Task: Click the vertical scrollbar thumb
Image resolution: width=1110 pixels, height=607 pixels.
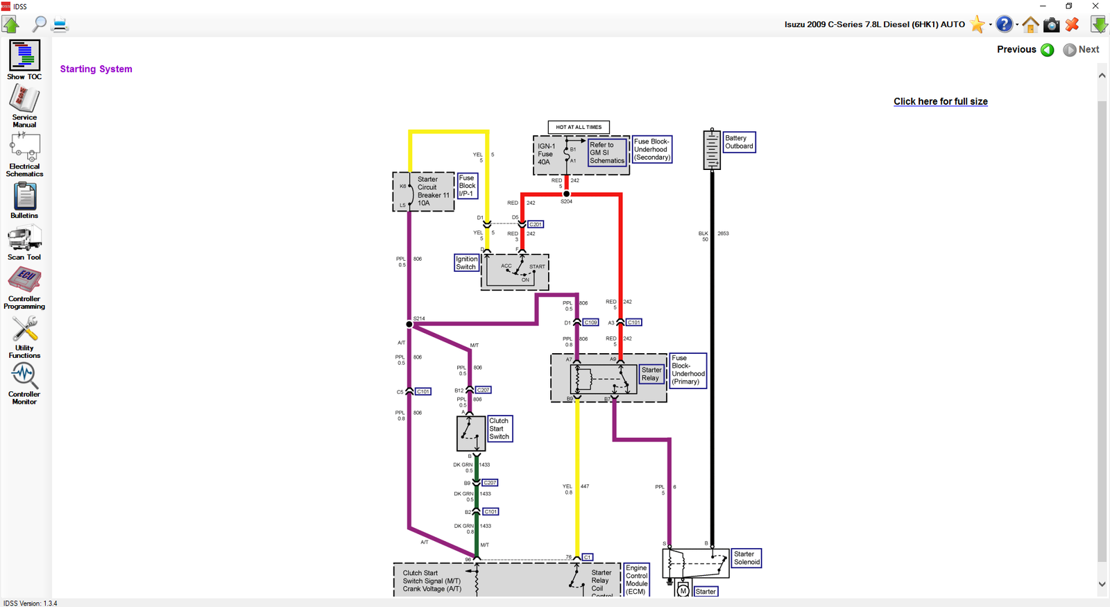Action: 1102,332
